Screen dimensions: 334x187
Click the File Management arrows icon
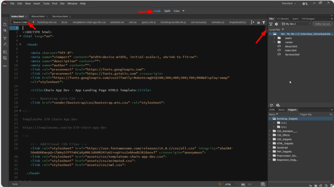(5, 30)
